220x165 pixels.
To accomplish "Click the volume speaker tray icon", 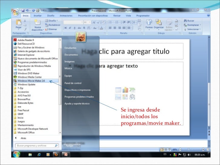I will (189, 155).
